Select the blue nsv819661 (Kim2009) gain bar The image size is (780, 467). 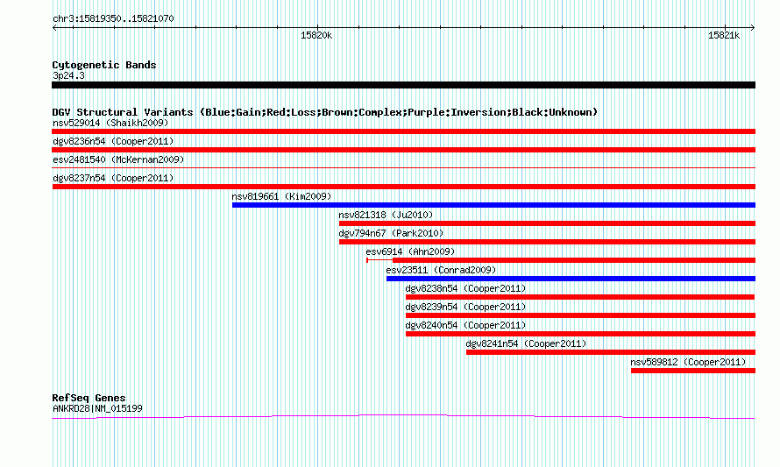(x=493, y=205)
